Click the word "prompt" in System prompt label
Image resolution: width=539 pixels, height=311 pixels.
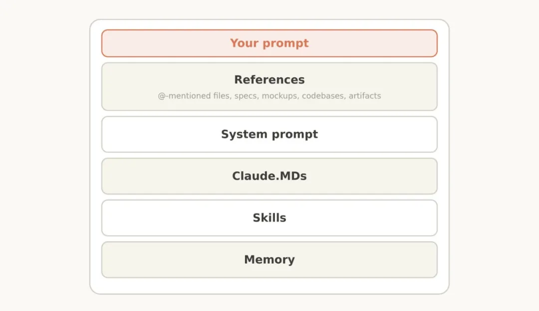coord(294,135)
